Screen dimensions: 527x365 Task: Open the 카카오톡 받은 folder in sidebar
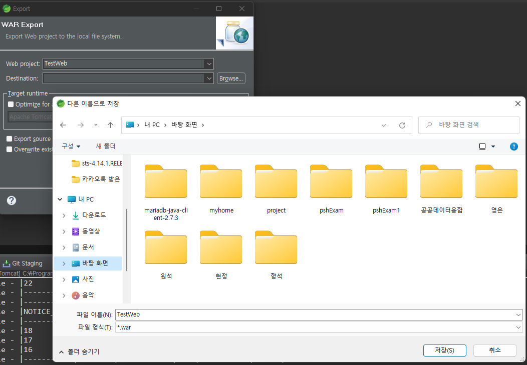97,179
